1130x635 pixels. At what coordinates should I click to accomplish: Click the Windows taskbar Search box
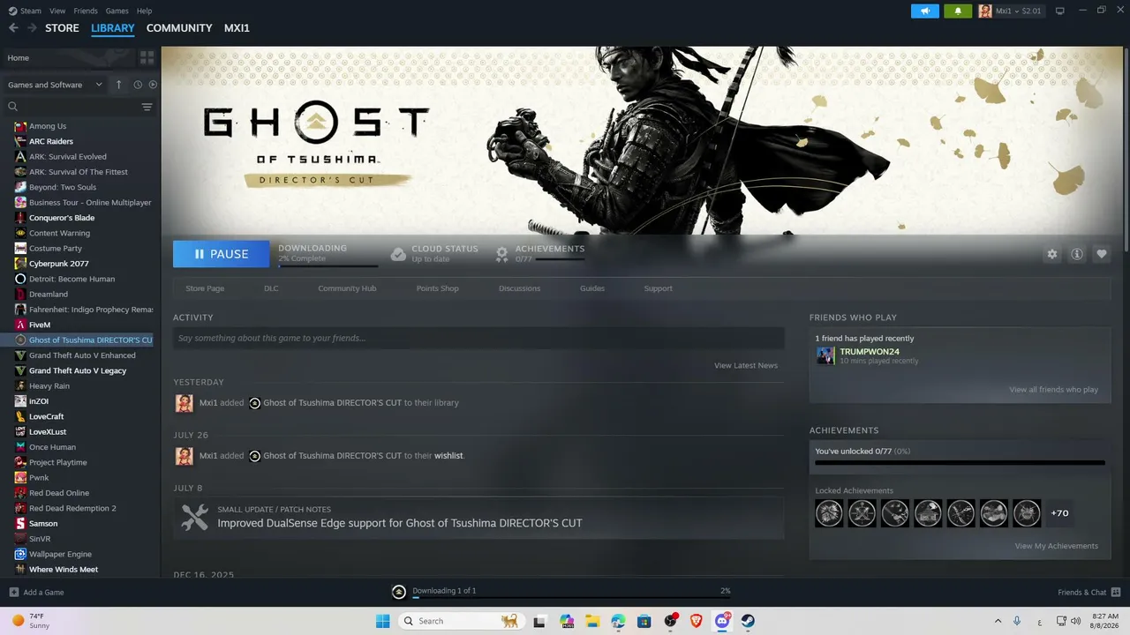tap(460, 621)
